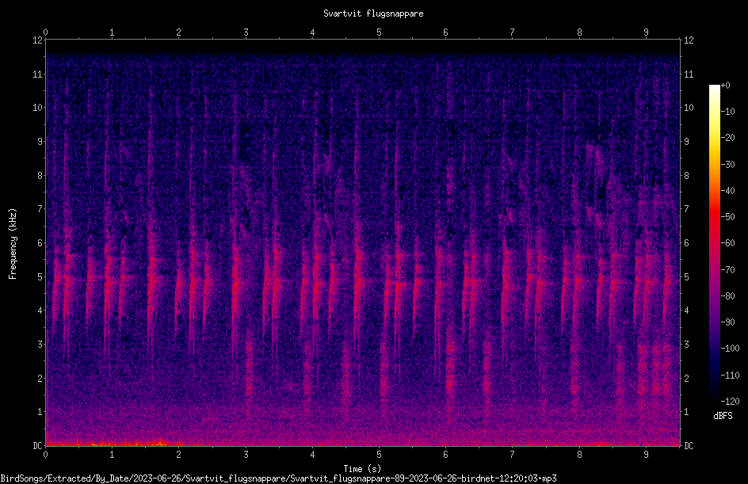
Task: Click the 'dBFS' colorbar unit label
Action: tap(723, 416)
